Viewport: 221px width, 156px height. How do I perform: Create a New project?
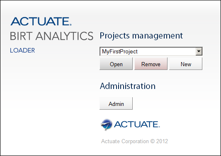pyautogui.click(x=186, y=64)
